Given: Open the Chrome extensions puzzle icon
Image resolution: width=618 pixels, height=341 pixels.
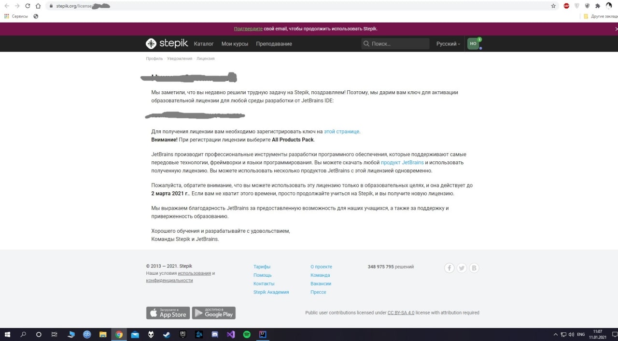Looking at the screenshot, I should pos(597,6).
